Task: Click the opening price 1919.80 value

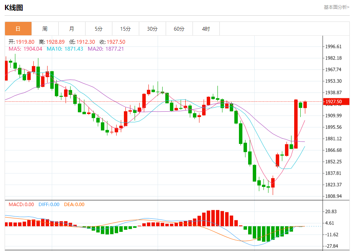Action: (25, 42)
